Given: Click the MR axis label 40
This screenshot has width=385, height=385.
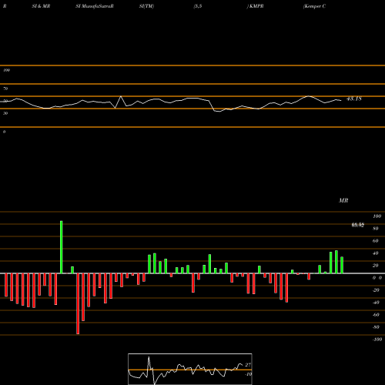Looking at the screenshot, I should (x=376, y=253).
